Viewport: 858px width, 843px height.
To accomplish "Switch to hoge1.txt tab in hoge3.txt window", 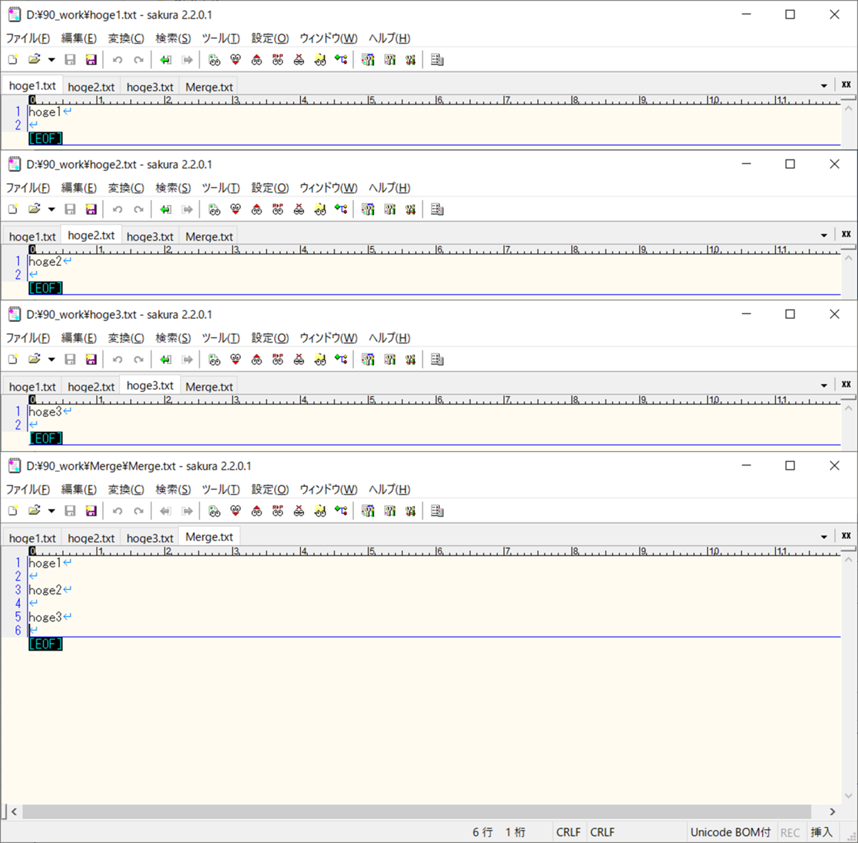I will pos(32,387).
